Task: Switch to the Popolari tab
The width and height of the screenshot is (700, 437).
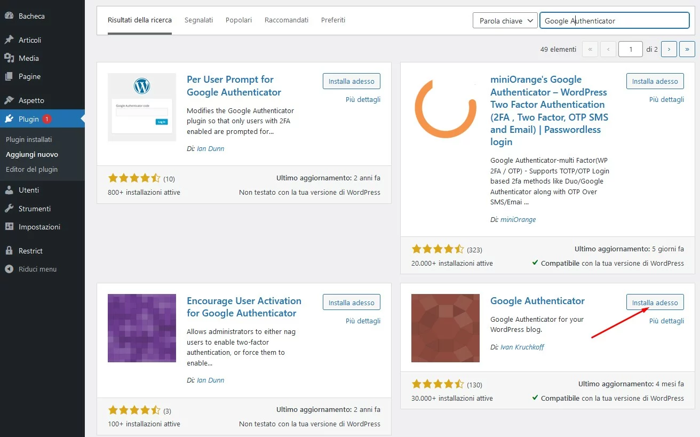Action: 238,20
